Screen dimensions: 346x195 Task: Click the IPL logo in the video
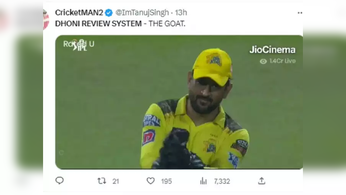80,45
